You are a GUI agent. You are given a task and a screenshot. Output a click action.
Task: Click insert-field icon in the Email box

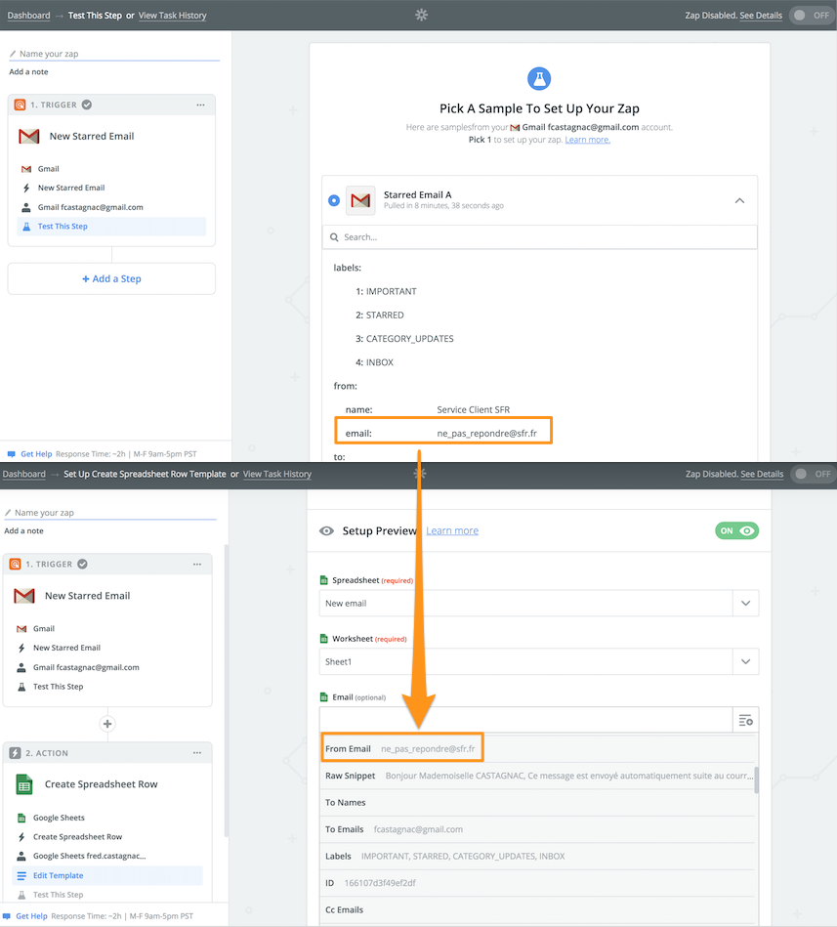coord(745,720)
